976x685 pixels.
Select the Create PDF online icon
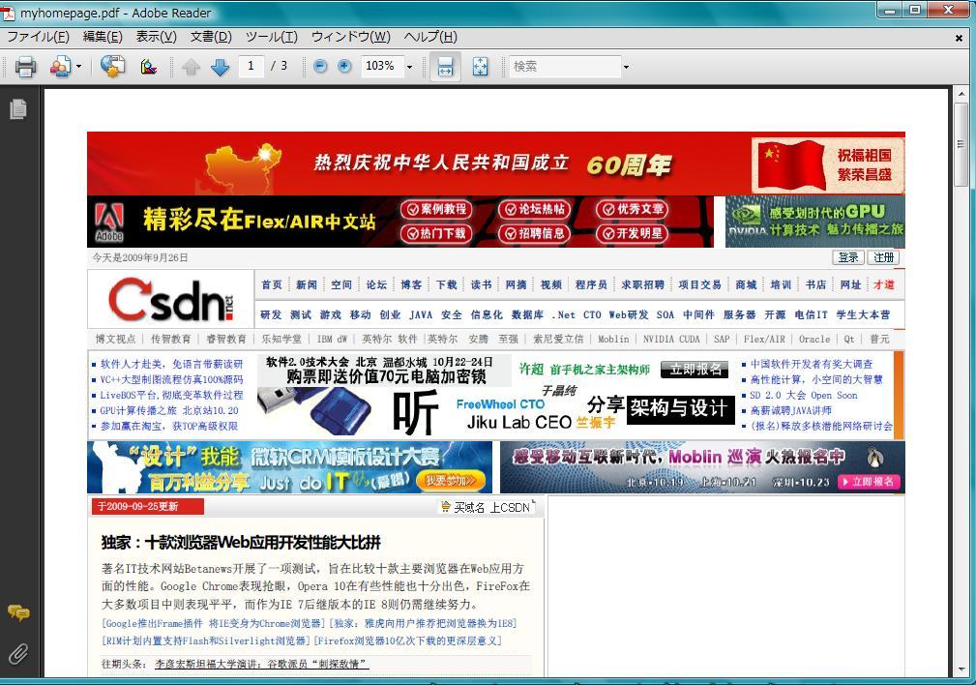(112, 67)
